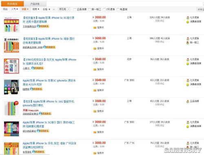Enable the 7天退换 filter checkbox
Image resolution: width=204 pixels, height=155 pixels.
pyautogui.click(x=104, y=9)
